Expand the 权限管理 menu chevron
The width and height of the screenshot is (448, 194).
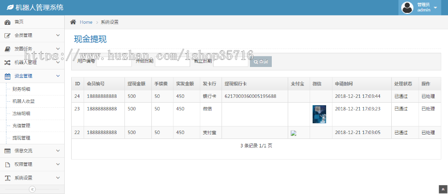pyautogui.click(x=58, y=164)
